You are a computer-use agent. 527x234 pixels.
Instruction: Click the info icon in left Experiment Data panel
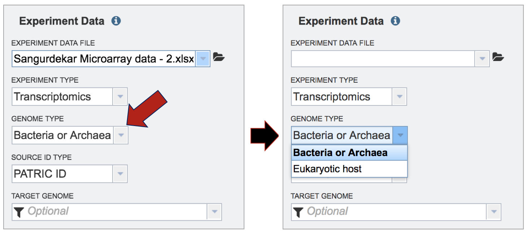point(116,21)
